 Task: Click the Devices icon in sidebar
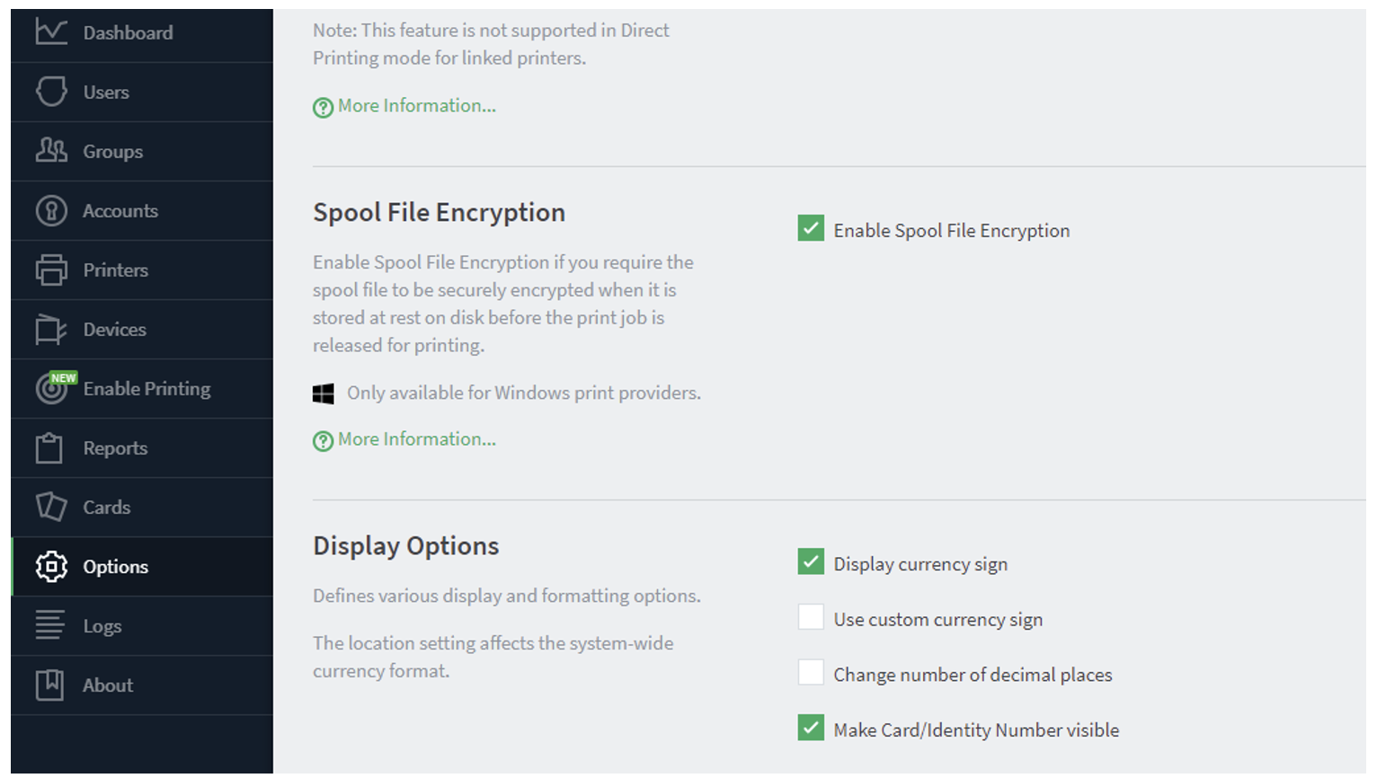pyautogui.click(x=51, y=329)
